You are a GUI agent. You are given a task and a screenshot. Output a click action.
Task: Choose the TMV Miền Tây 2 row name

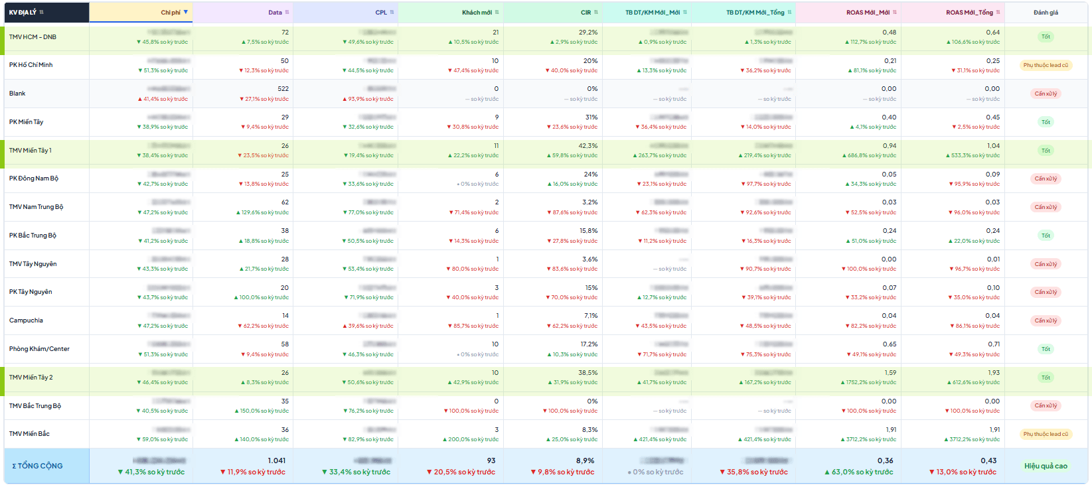pos(31,378)
